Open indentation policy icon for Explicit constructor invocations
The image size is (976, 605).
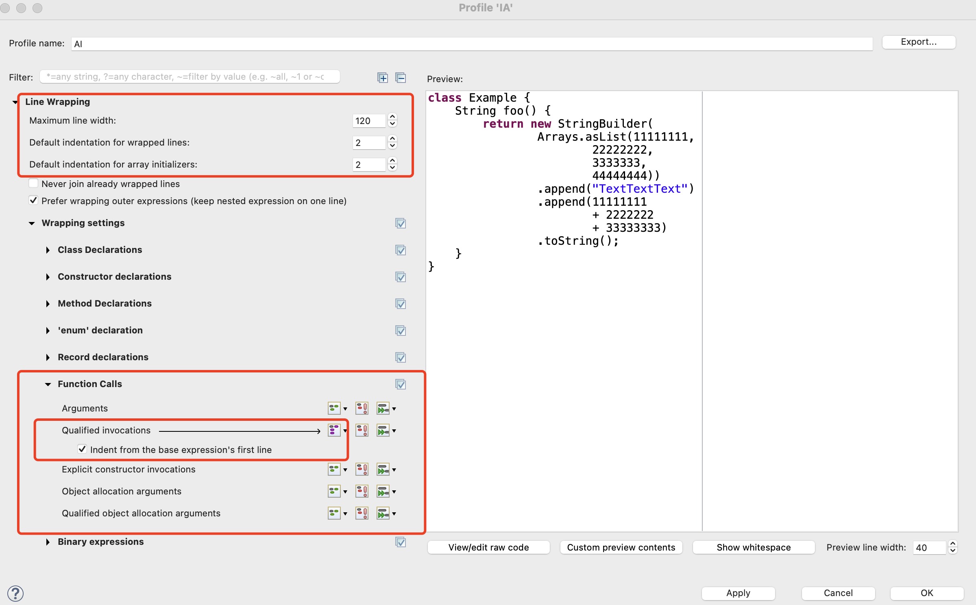383,470
